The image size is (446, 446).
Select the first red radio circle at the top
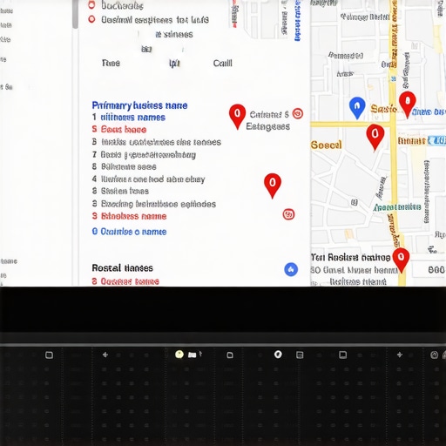91,5
